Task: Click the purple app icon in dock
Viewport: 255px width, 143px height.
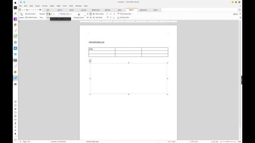Action: click(x=15, y=19)
